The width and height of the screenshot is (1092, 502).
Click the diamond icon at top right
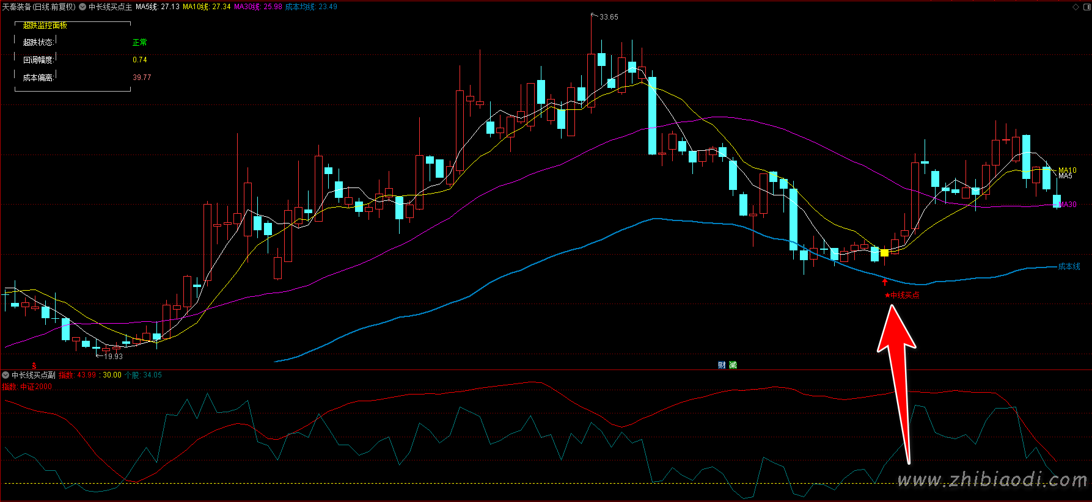[1076, 7]
